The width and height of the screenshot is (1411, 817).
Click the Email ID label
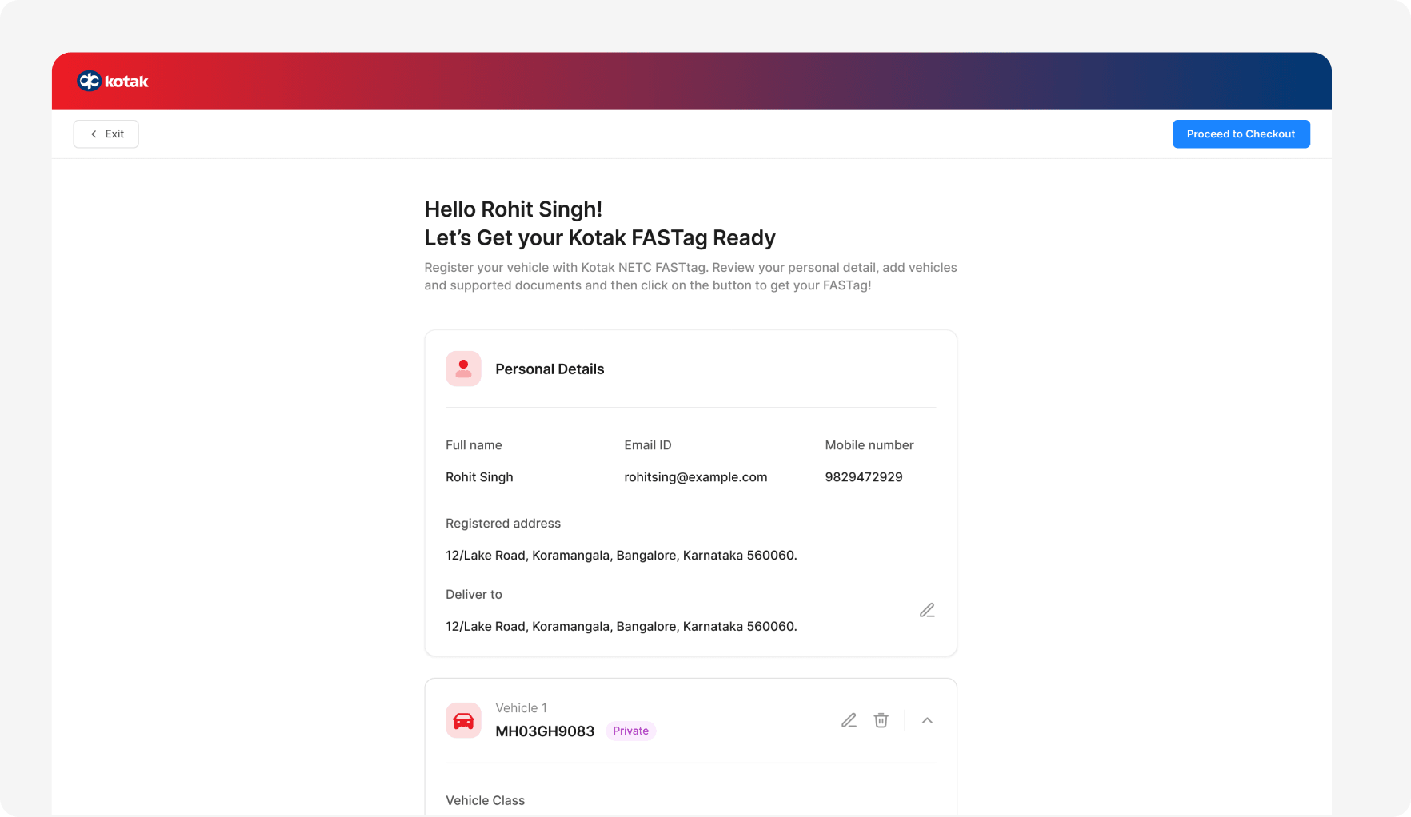pyautogui.click(x=647, y=445)
